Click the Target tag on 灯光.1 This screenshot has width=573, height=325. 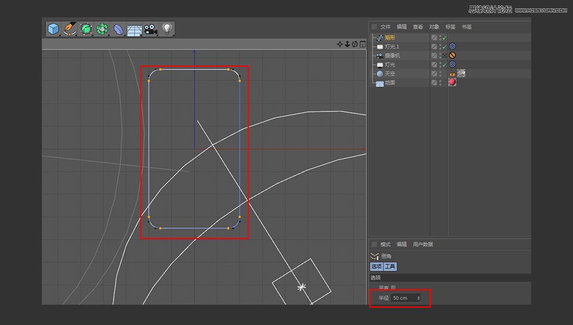[452, 47]
